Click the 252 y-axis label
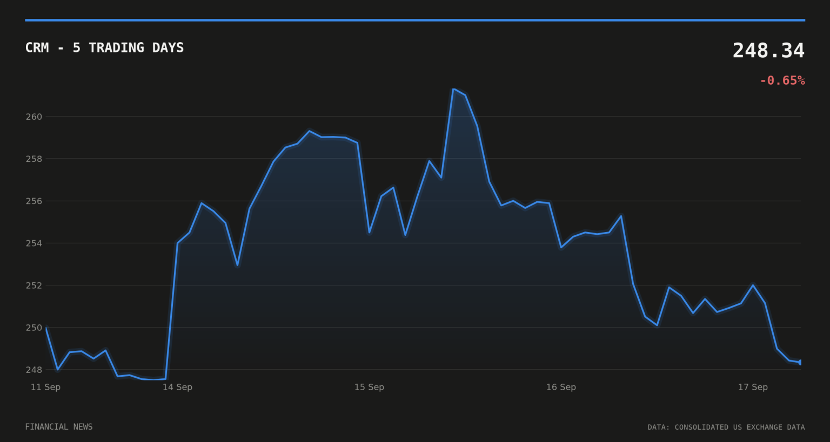The image size is (830, 442). [x=34, y=285]
